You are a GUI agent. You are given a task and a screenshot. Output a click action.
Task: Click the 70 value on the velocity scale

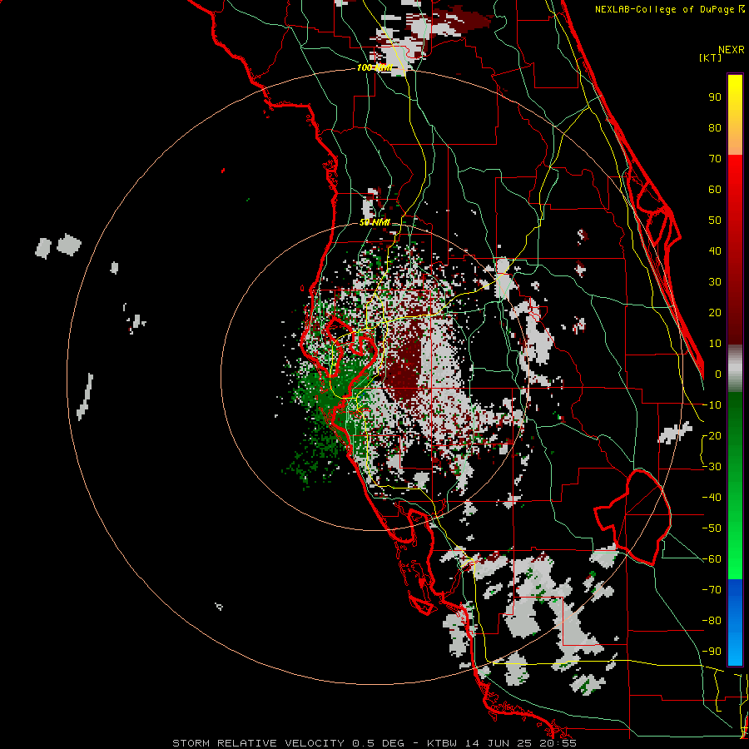click(x=715, y=159)
